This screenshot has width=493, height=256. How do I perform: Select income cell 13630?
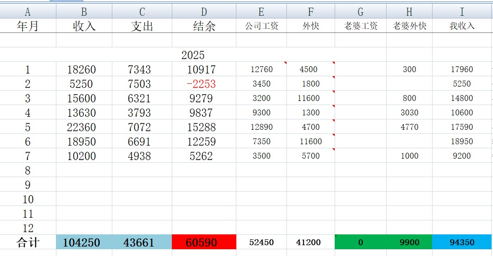pos(84,113)
